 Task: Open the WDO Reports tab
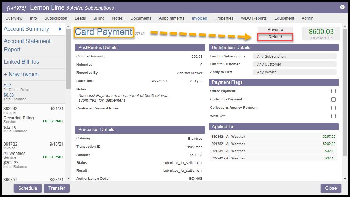point(254,18)
